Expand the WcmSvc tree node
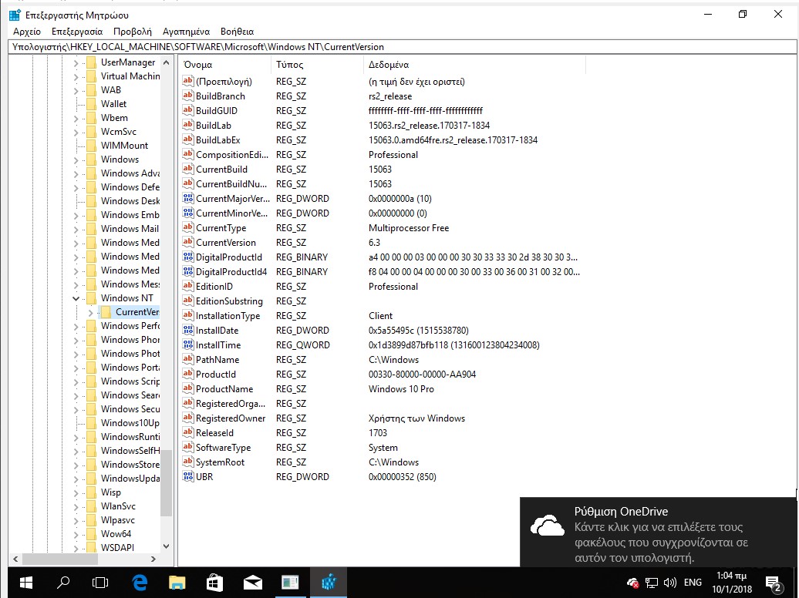Image resolution: width=799 pixels, height=598 pixels. [x=76, y=132]
